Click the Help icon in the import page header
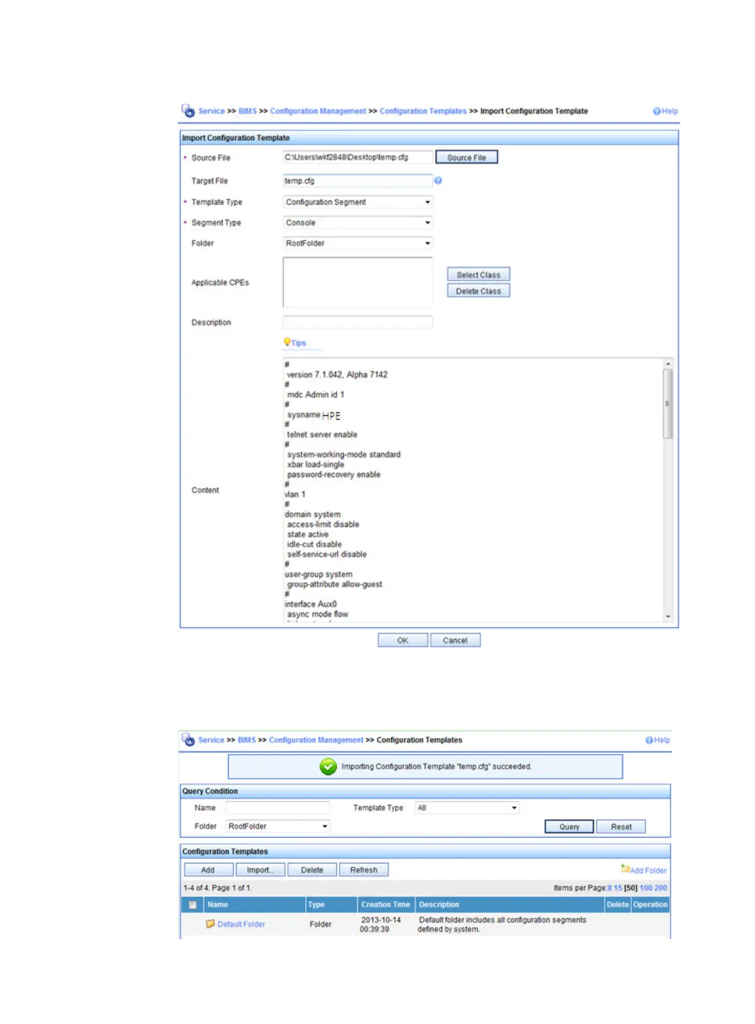 point(657,112)
